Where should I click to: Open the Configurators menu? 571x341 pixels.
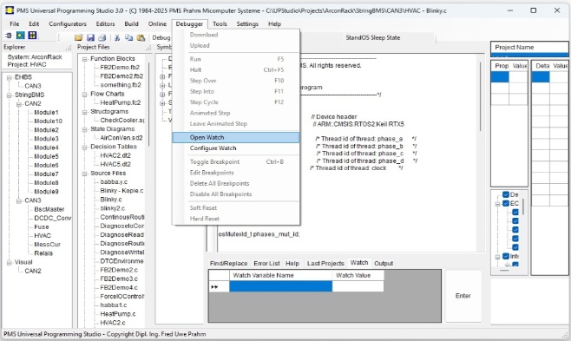point(68,24)
